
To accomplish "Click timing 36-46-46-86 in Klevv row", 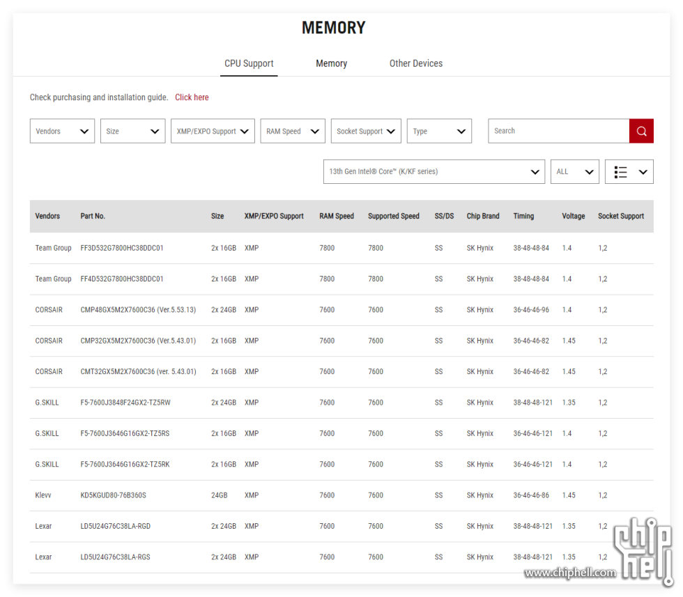I will [x=531, y=495].
